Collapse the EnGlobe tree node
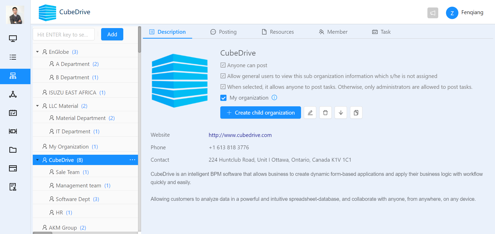The width and height of the screenshot is (495, 234). (x=37, y=52)
